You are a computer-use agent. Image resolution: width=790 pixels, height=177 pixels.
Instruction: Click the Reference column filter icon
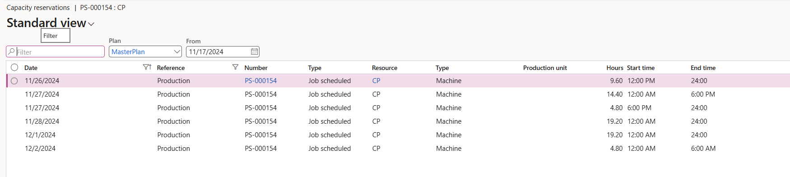coord(235,67)
